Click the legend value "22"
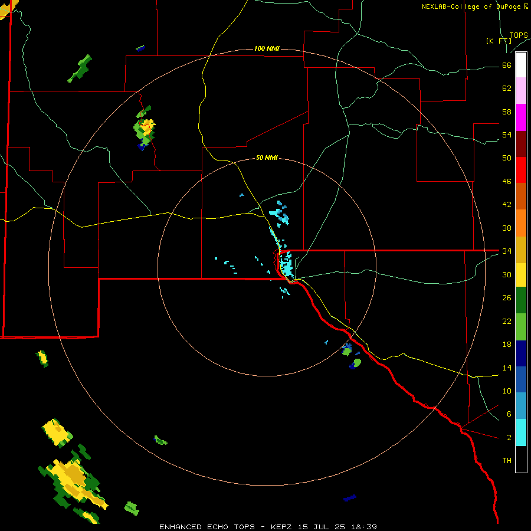Viewport: 531px width, 531px height. coord(507,321)
